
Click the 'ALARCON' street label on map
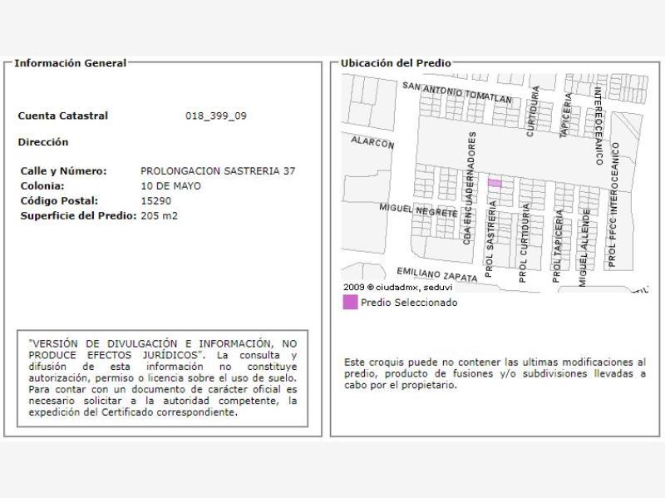click(x=372, y=142)
